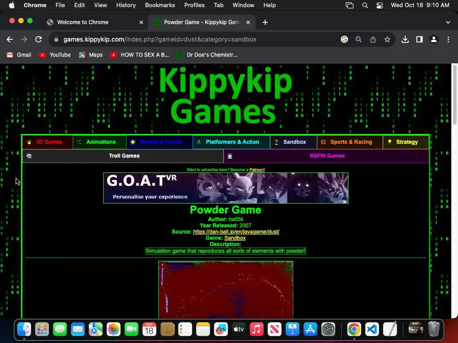
Task: Open Chrome downloads icon
Action: [405, 39]
